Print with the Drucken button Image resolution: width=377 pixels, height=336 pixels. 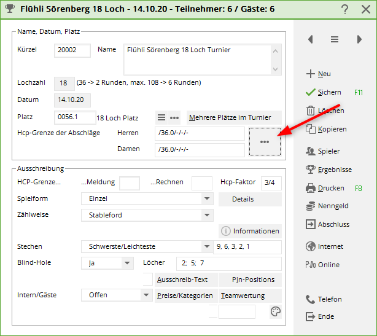(331, 188)
